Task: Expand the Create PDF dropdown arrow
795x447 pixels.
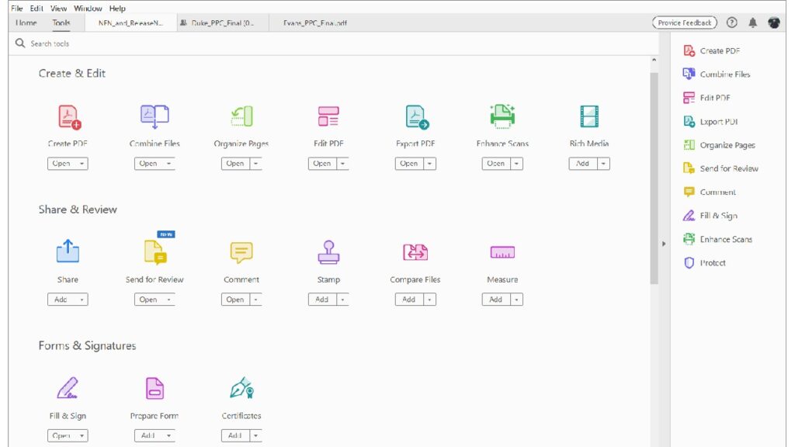Action: 82,164
